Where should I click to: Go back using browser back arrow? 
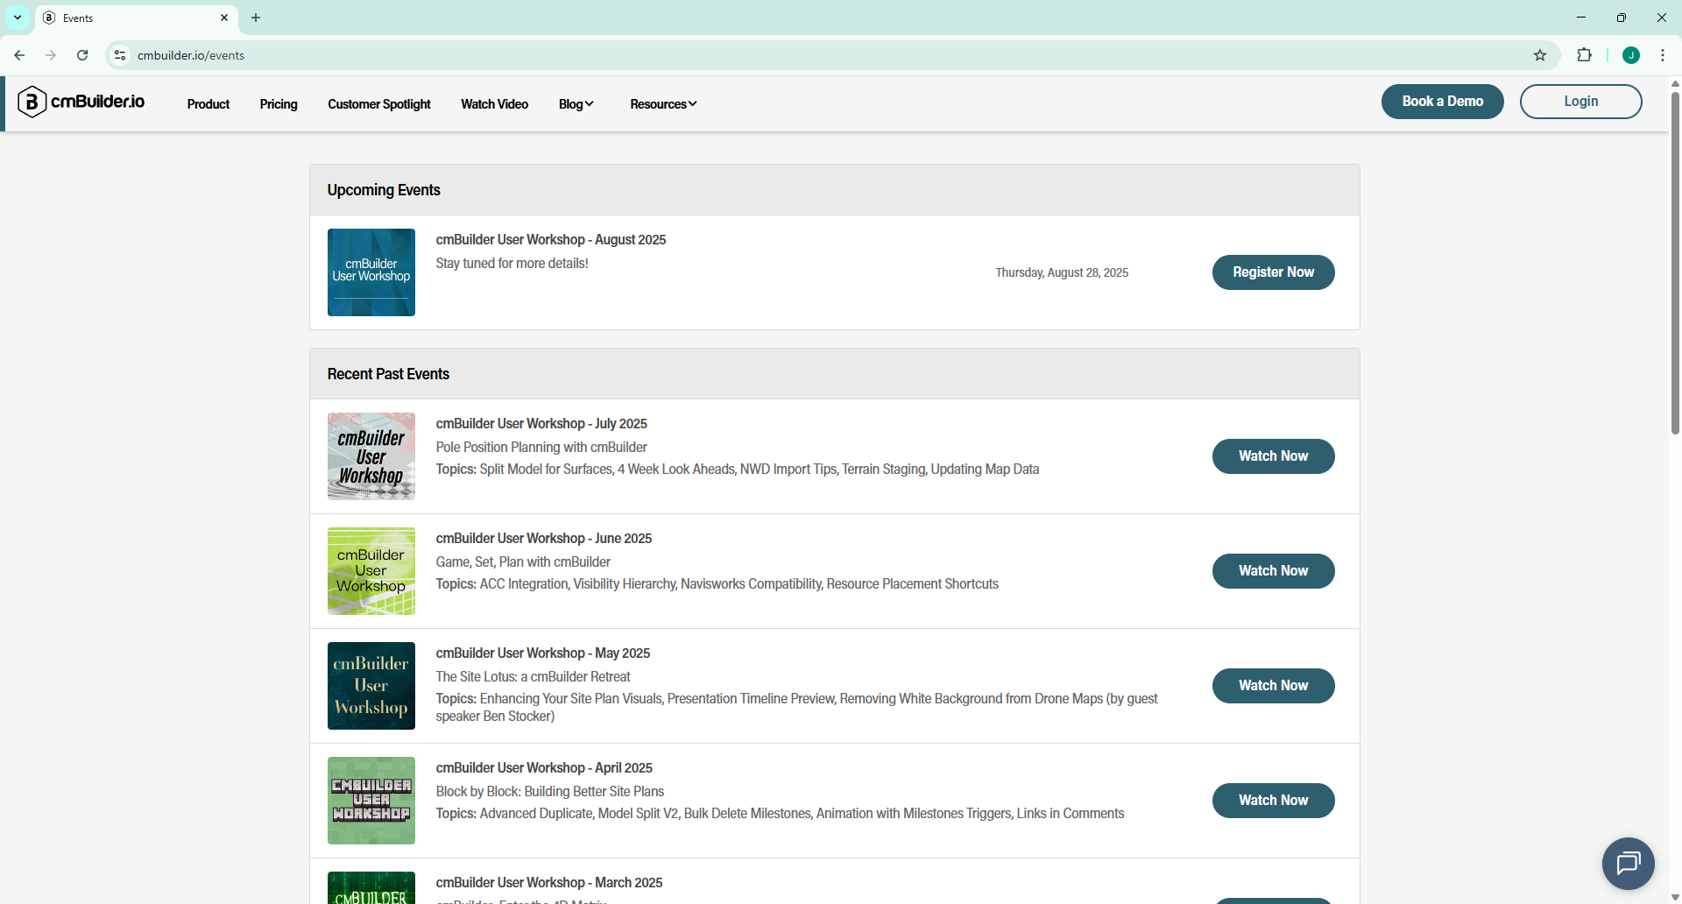pos(19,55)
